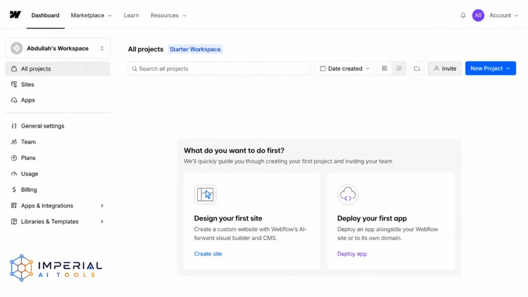Image resolution: width=528 pixels, height=297 pixels.
Task: Click the All projects folder icon
Action: click(x=14, y=69)
